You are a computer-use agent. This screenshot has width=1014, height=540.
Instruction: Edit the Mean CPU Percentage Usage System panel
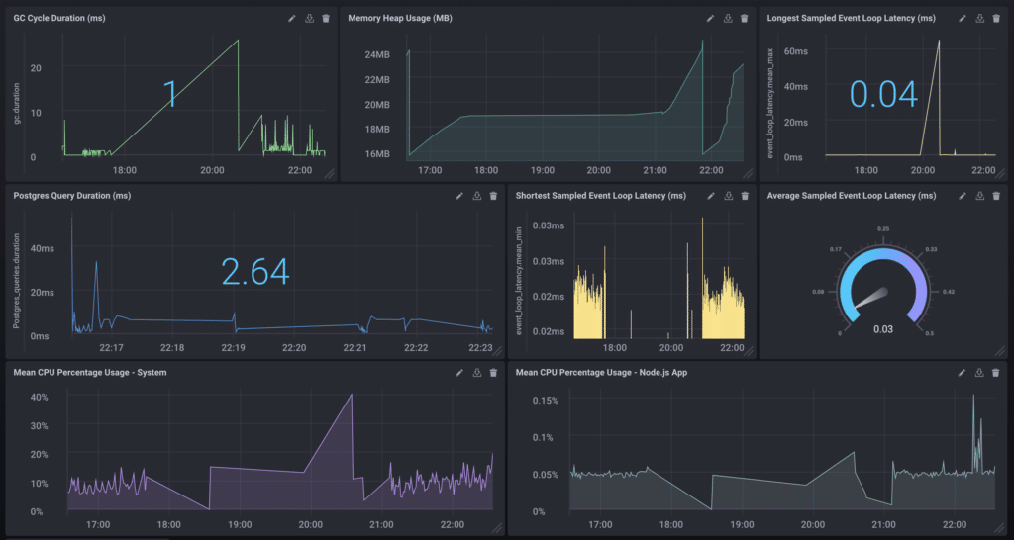(459, 373)
